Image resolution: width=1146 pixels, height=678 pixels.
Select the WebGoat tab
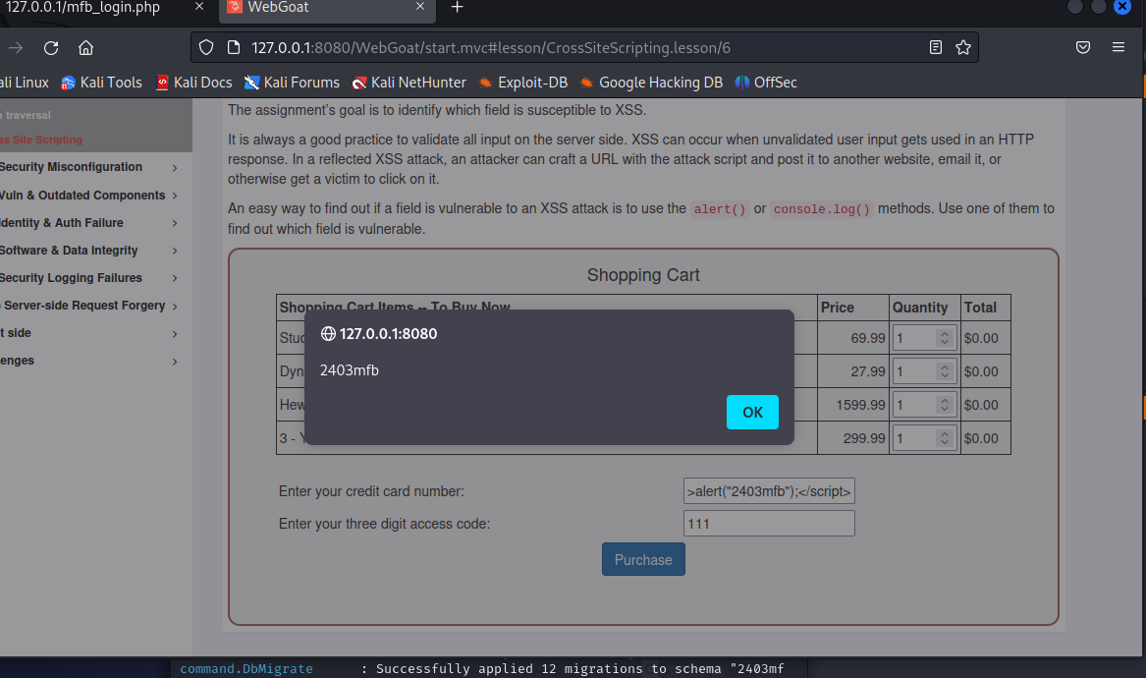[x=327, y=9]
